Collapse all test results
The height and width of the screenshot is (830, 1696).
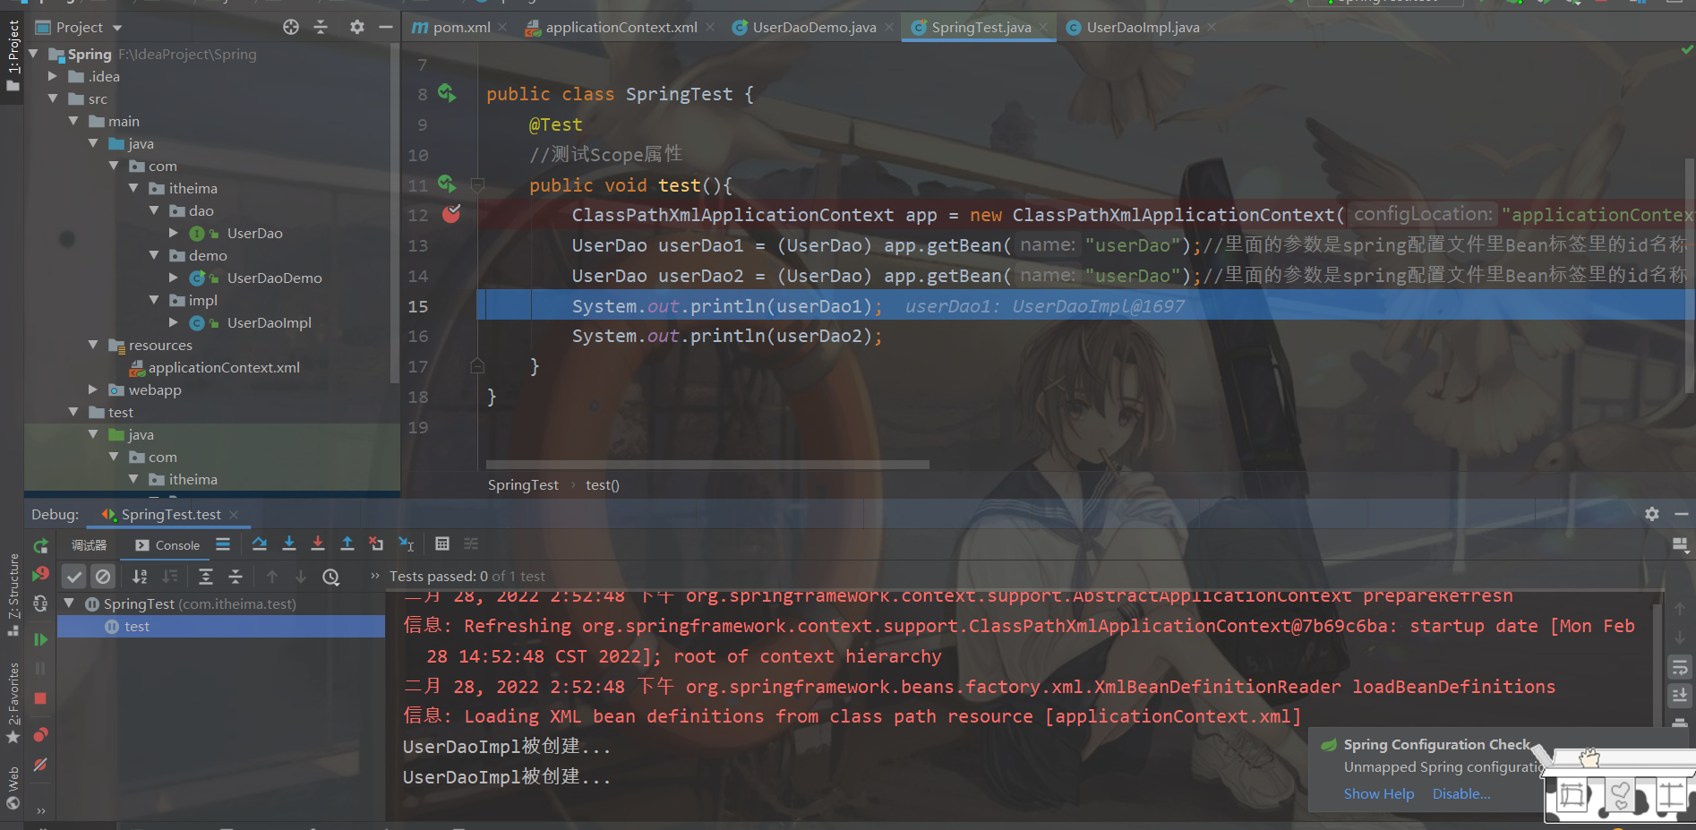point(236,577)
